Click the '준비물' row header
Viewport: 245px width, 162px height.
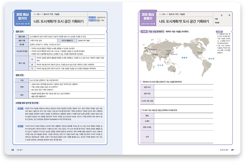(x=22, y=45)
